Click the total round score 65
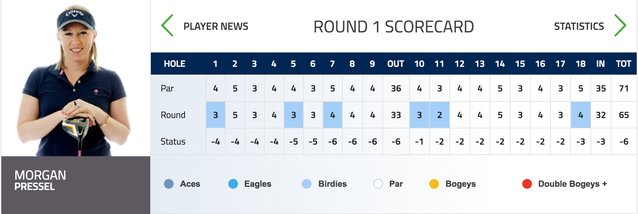Image resolution: width=638 pixels, height=214 pixels. pos(624,115)
